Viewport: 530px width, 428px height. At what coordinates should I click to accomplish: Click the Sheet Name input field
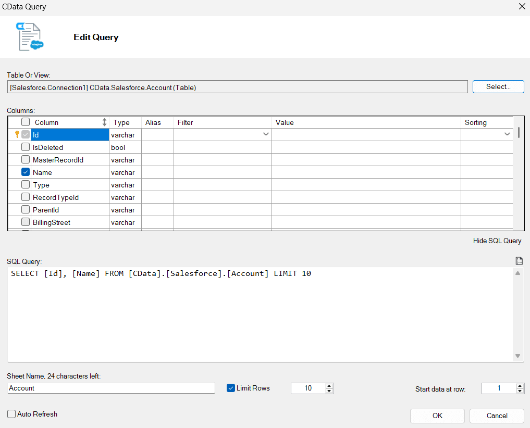tap(111, 388)
